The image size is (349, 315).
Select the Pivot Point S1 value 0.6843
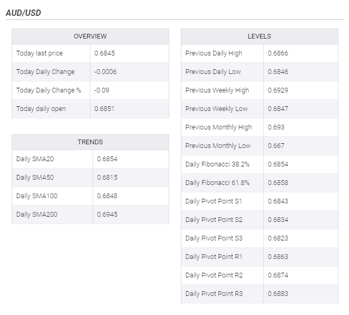click(278, 201)
